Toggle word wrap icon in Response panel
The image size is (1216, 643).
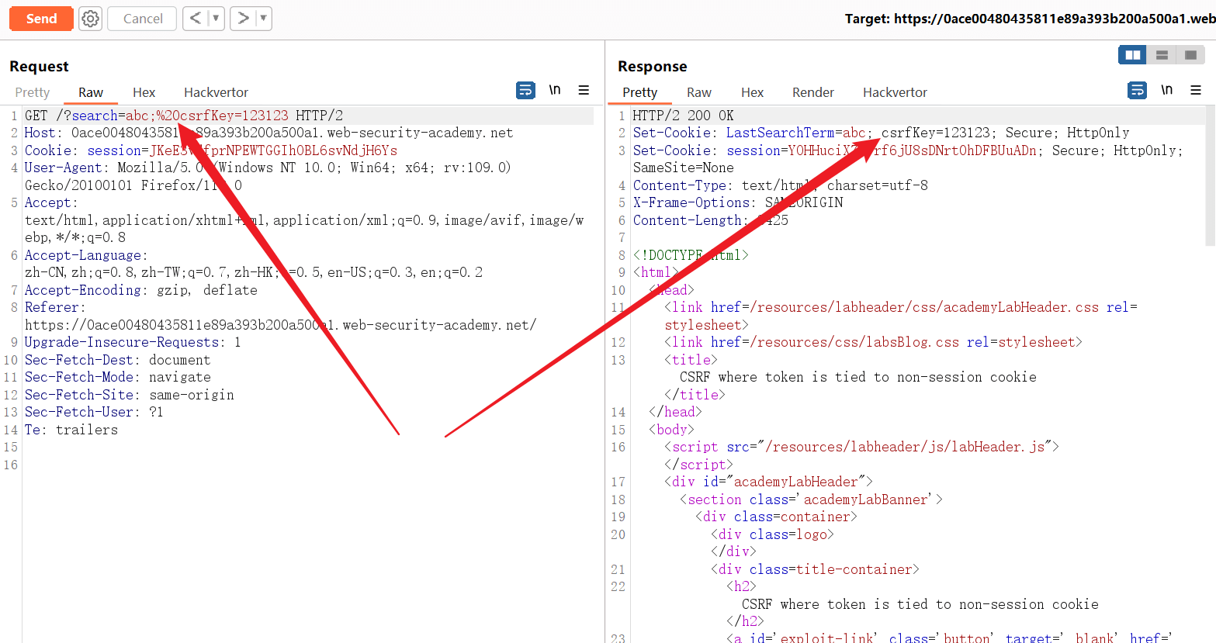point(1137,91)
